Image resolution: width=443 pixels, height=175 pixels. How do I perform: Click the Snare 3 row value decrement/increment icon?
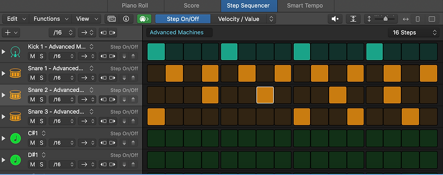tap(129, 121)
